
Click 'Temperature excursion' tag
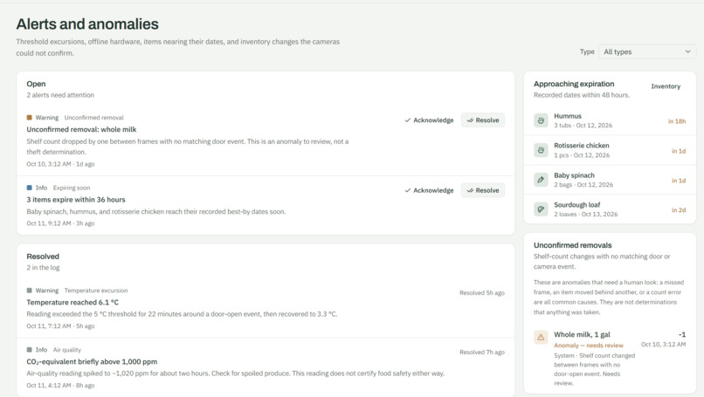tap(95, 291)
